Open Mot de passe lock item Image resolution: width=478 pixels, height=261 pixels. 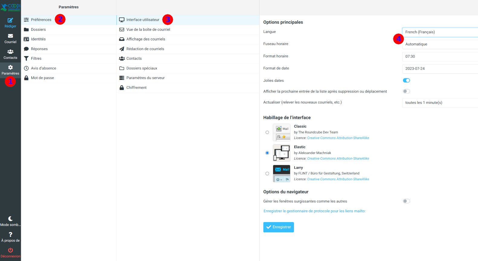42,78
